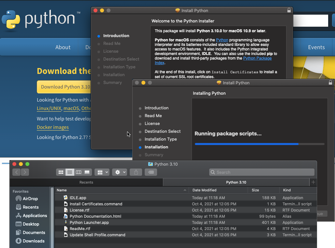Select Update Shell Profile.command file
The height and width of the screenshot is (248, 335).
[x=97, y=235]
